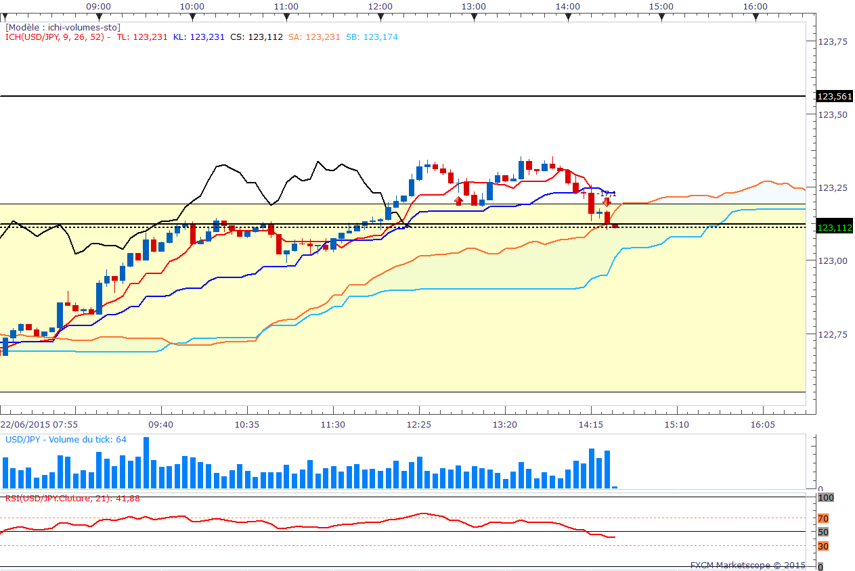Viewport: 855px width, 571px height.
Task: Select the blue KL: 123,231 legend value
Action: tap(198, 37)
